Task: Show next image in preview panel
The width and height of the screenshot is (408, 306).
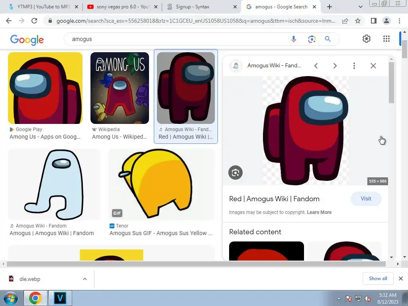Action: (x=335, y=66)
